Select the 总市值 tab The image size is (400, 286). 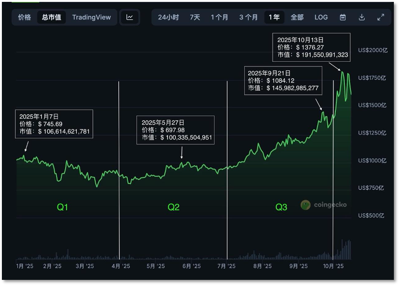[x=51, y=17]
